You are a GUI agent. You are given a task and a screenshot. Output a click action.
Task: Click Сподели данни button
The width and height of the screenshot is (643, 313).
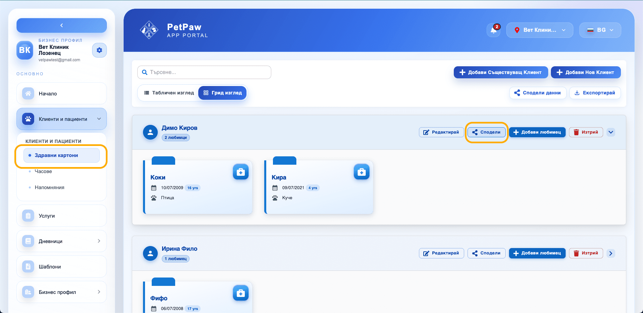pyautogui.click(x=538, y=93)
